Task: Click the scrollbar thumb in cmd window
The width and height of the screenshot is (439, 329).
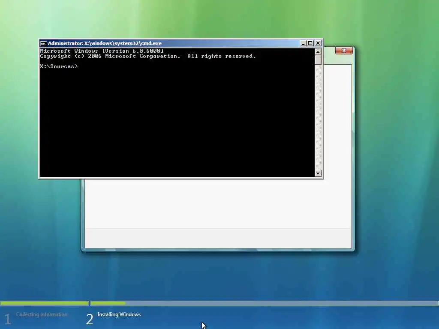Action: (318, 60)
